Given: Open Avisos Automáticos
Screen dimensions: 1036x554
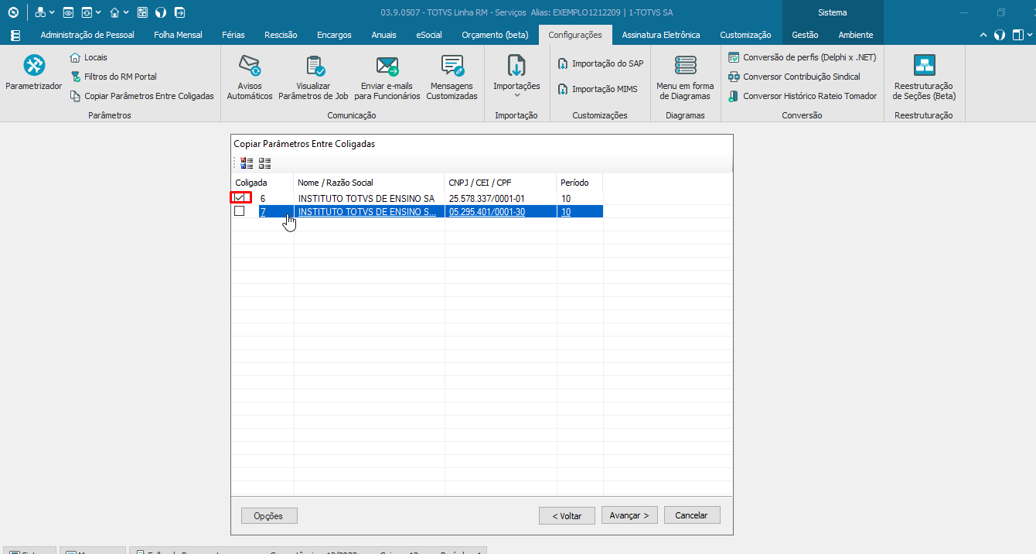Looking at the screenshot, I should [x=249, y=77].
